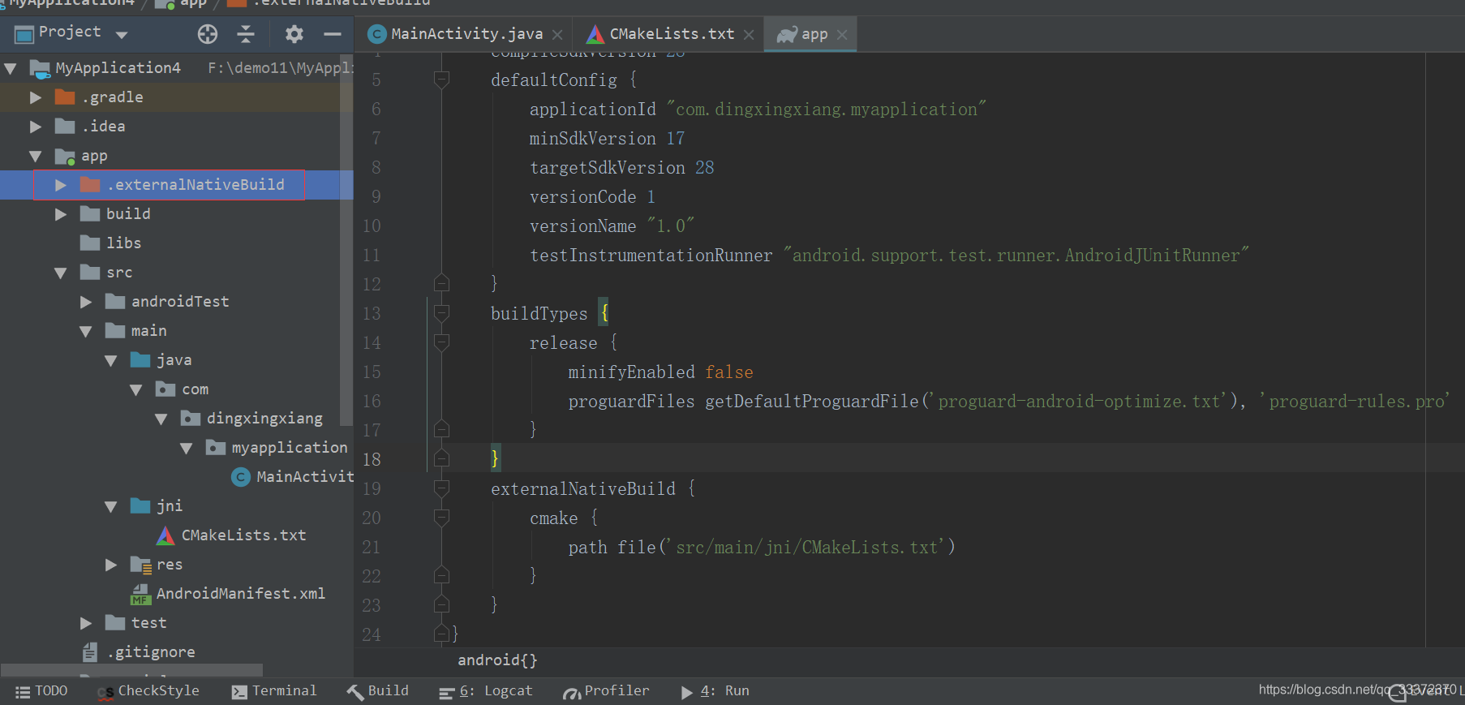The height and width of the screenshot is (705, 1465).
Task: Expand the build folder arrow
Action: tap(61, 214)
